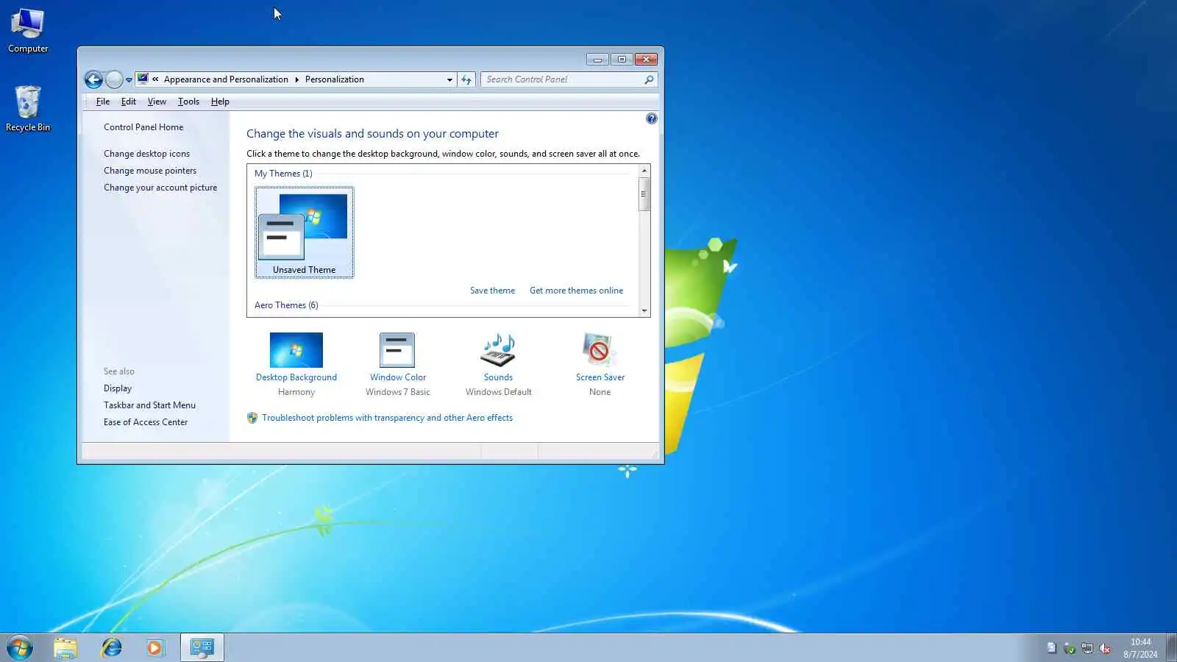Open Change desktop icons link

pyautogui.click(x=146, y=154)
